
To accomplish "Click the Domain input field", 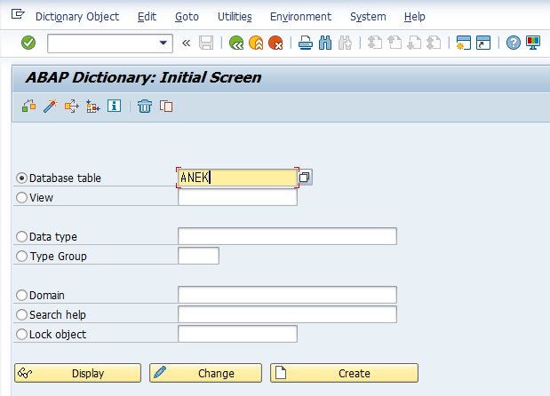I will 287,295.
